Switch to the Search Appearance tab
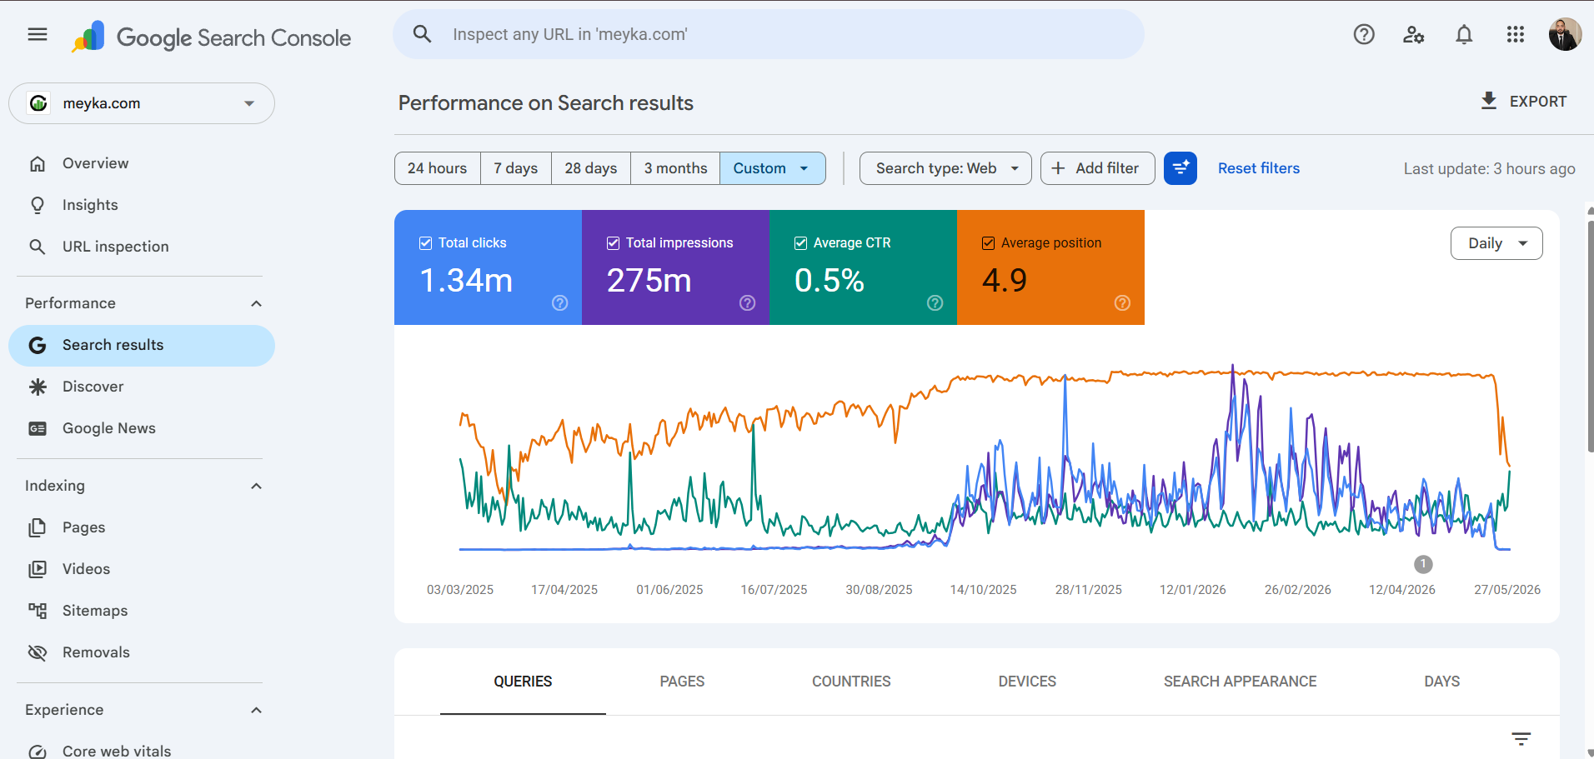The height and width of the screenshot is (759, 1594). (x=1241, y=682)
